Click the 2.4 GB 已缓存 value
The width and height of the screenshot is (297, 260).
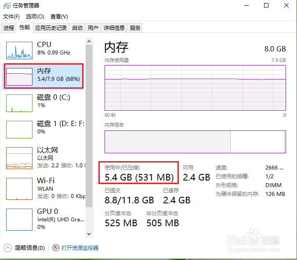click(177, 200)
